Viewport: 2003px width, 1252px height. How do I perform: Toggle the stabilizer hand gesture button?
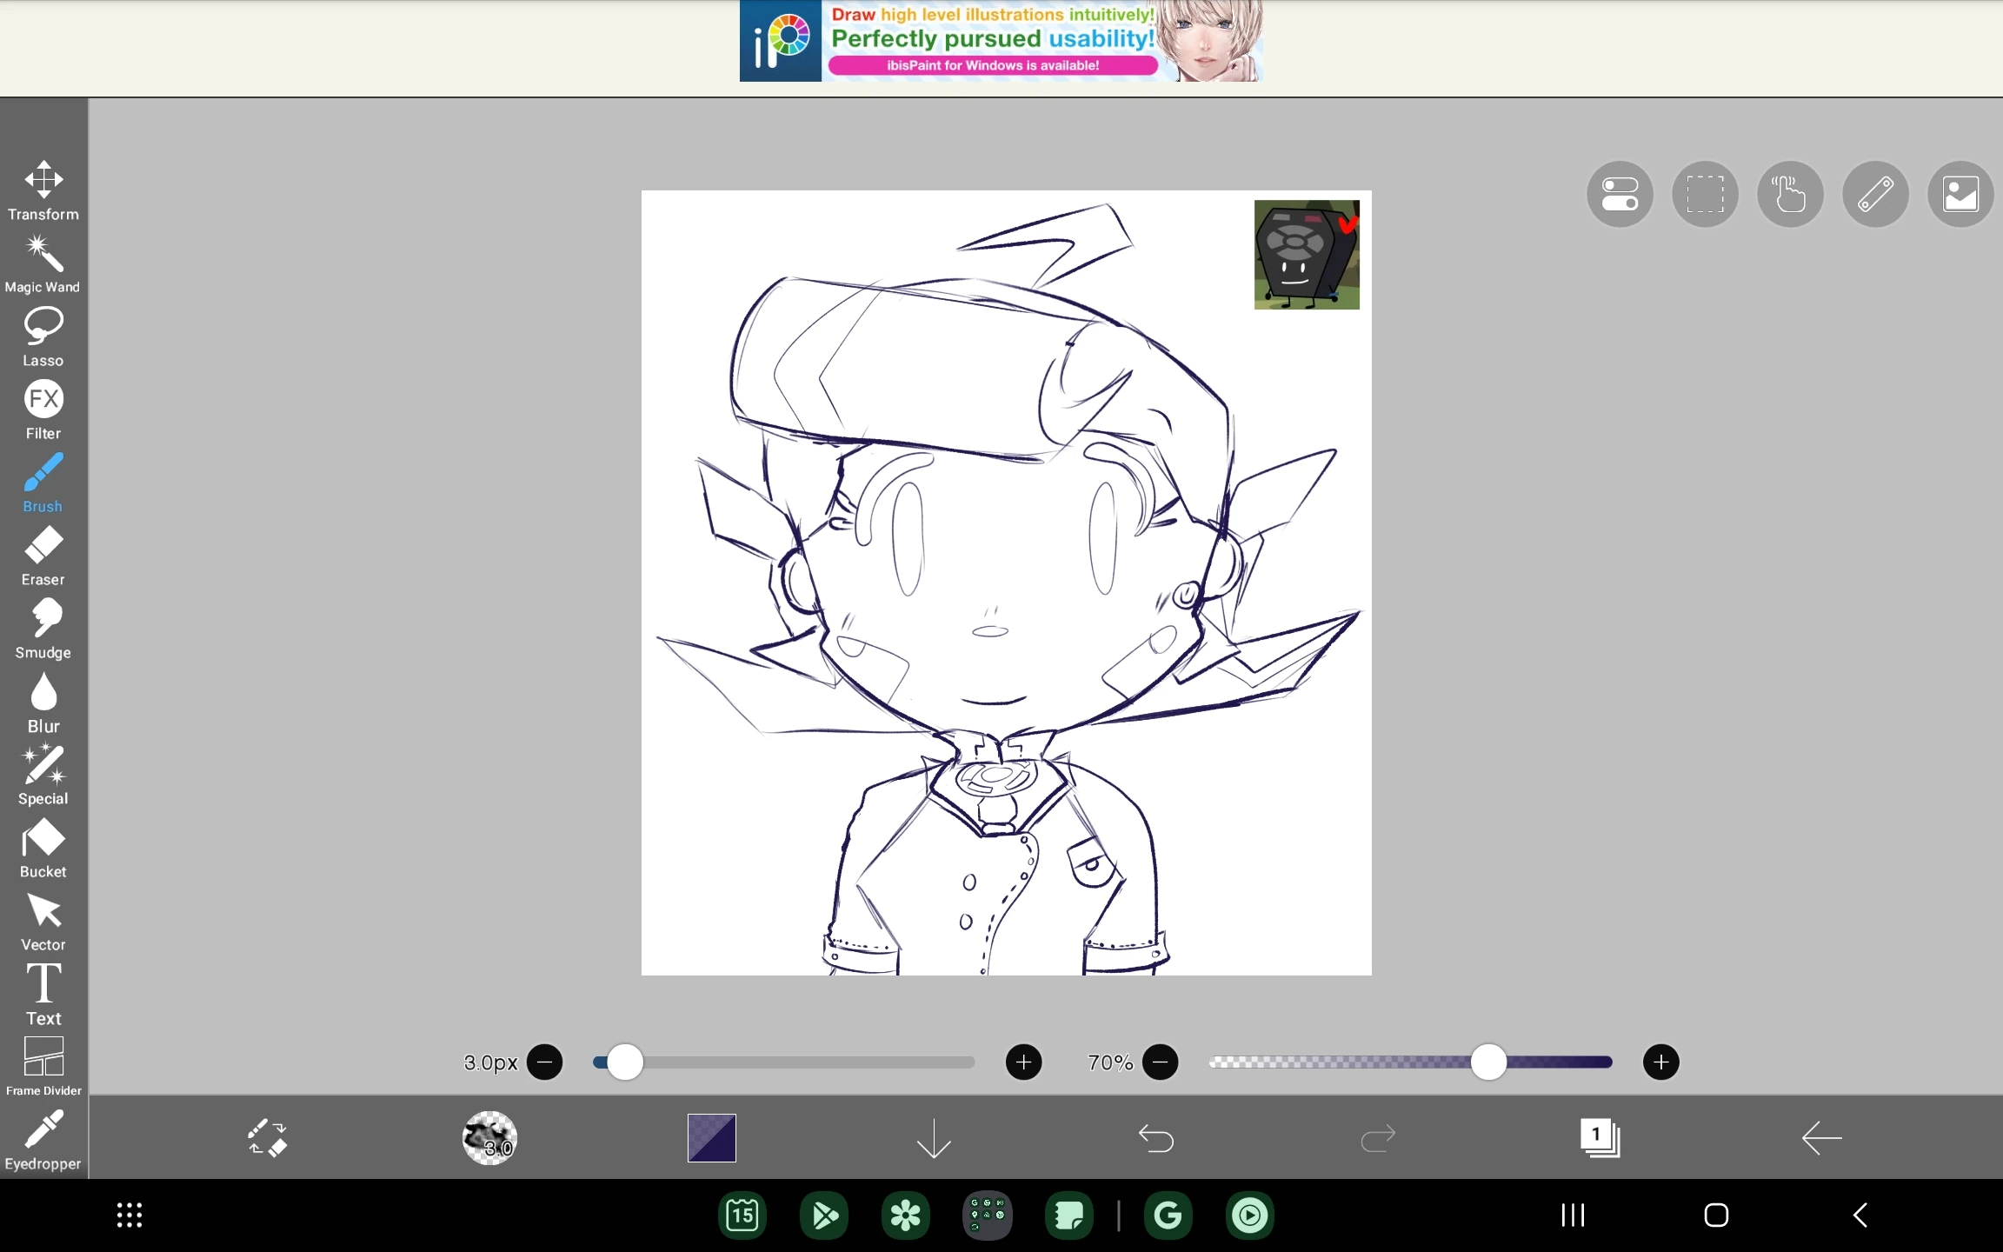point(1790,194)
